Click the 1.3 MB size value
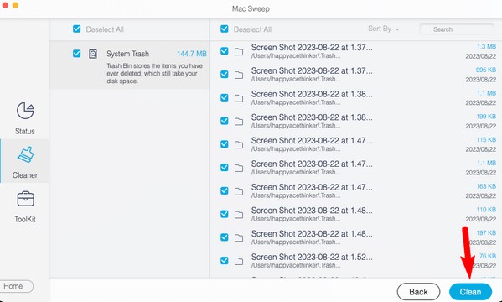502x302 pixels. point(486,46)
